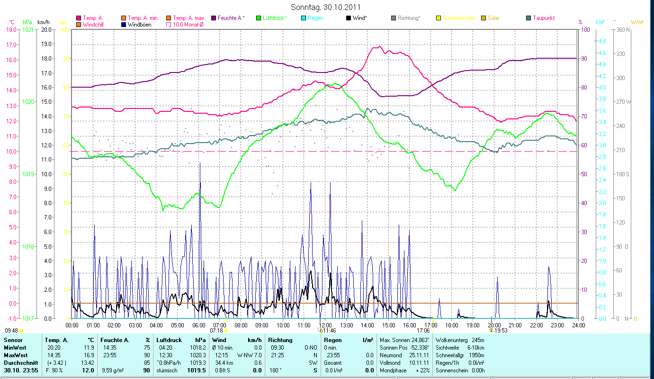Click the moon marker at 19:53

pos(491,330)
